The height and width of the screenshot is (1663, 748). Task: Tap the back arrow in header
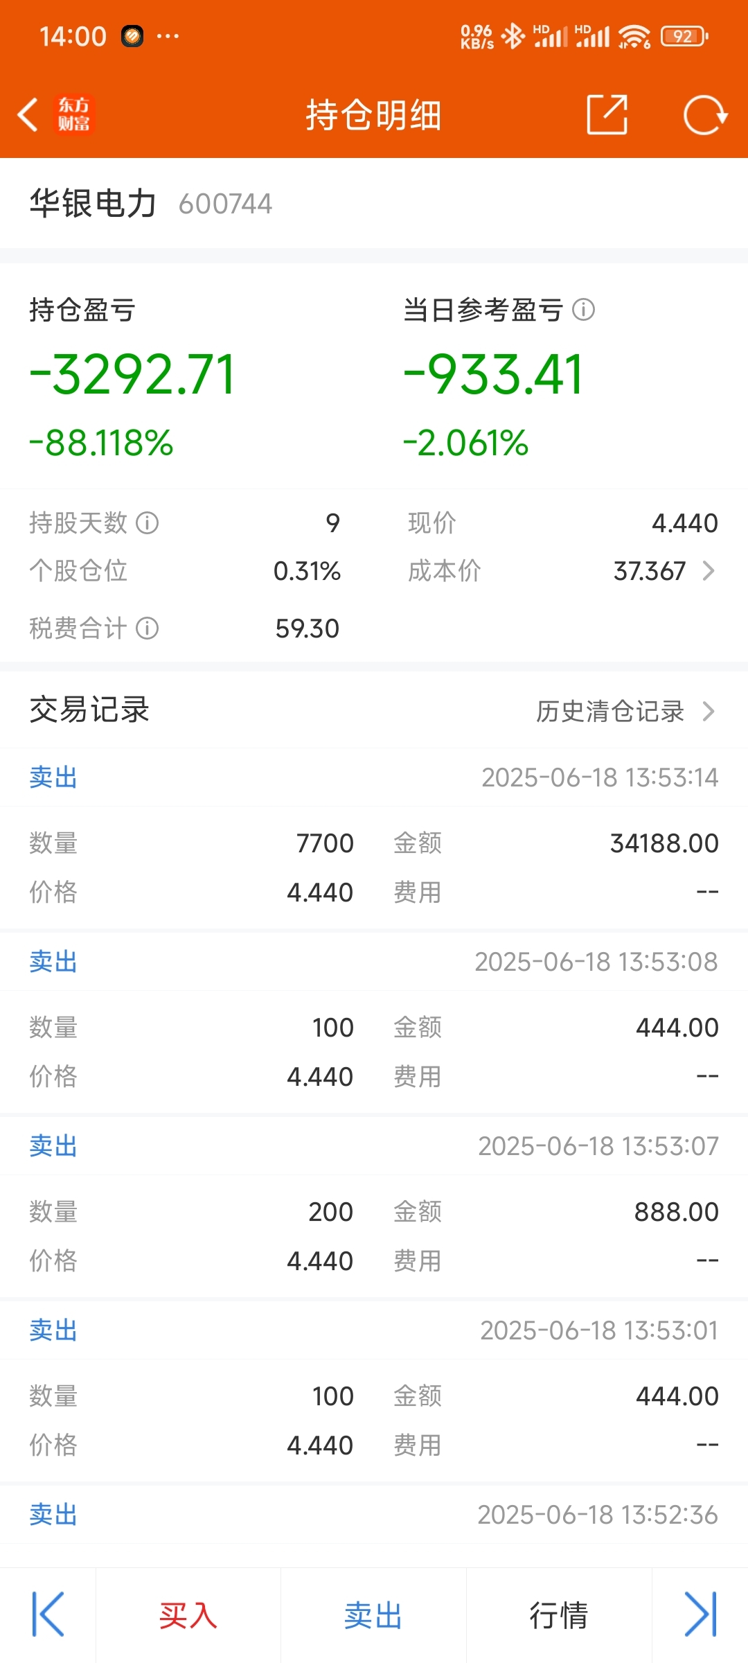pos(28,114)
